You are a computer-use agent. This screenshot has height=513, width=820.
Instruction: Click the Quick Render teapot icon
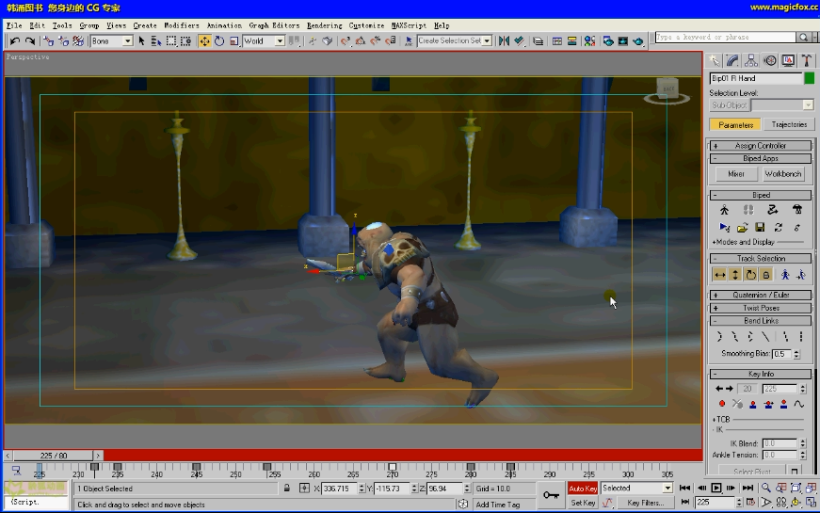638,40
